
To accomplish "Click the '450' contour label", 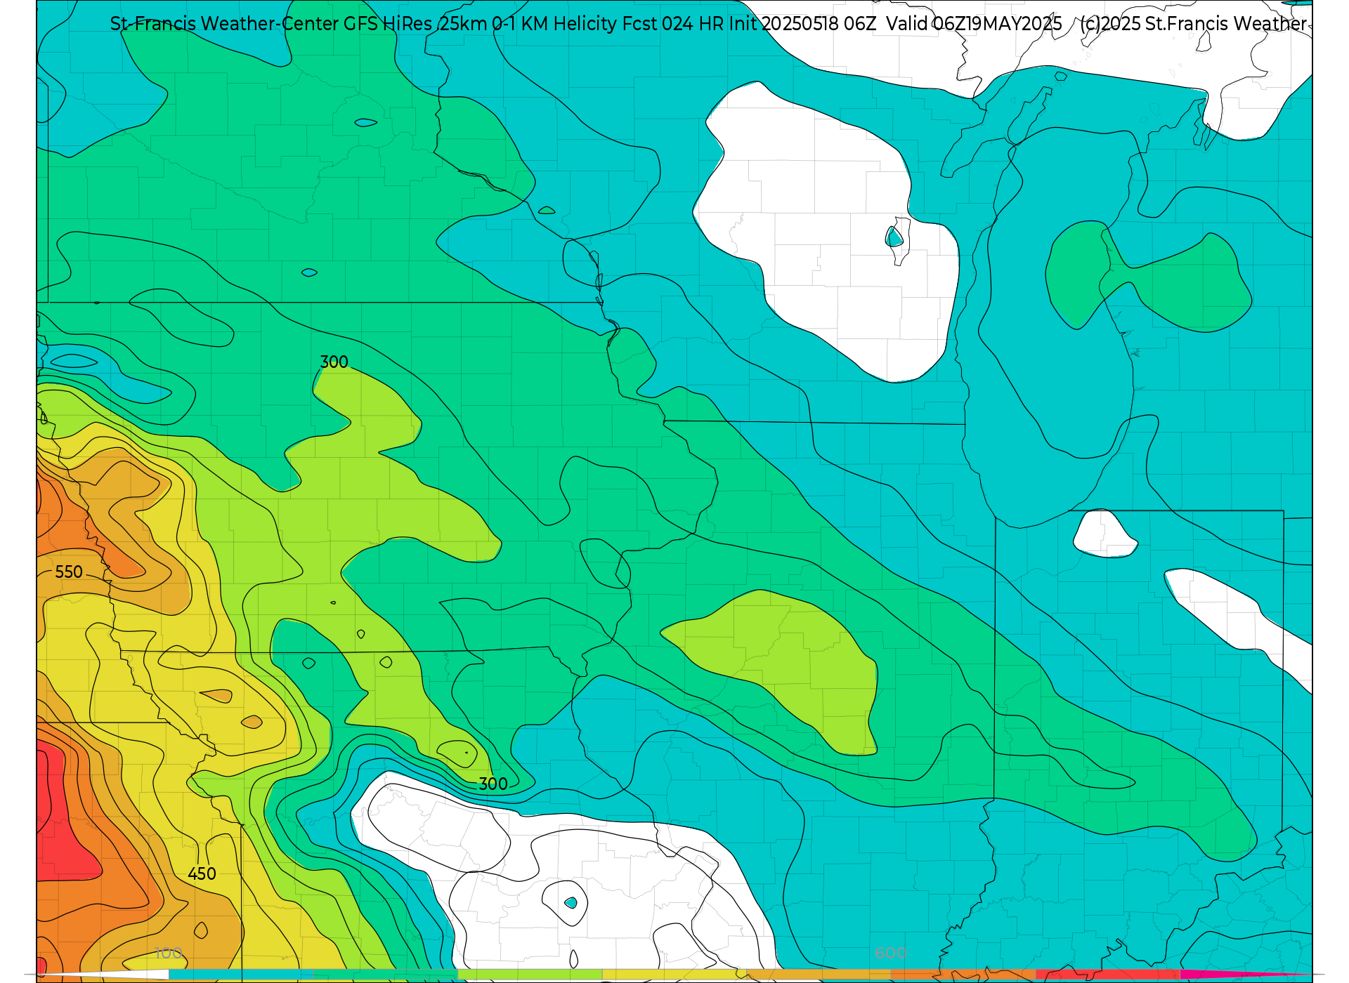I will [202, 874].
